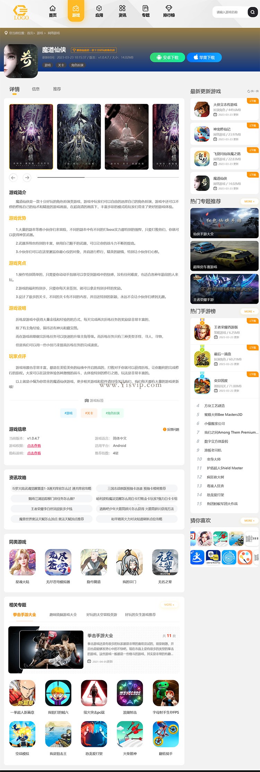The image size is (260, 772).
Task: Open the 字母射手生存FPS game icon
Action: pos(166,693)
